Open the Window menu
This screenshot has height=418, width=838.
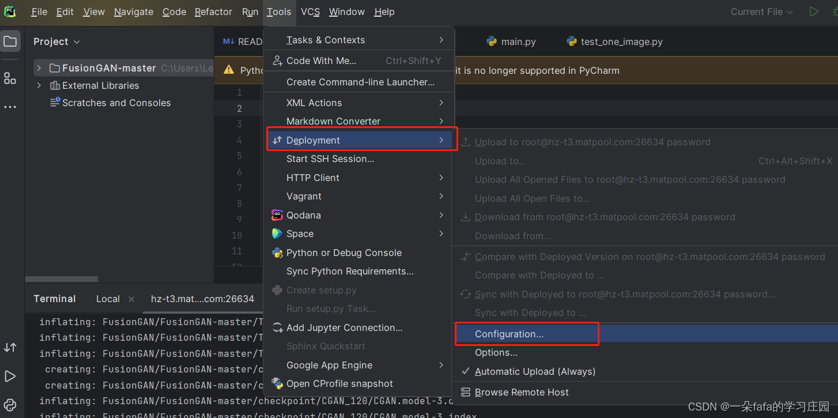(x=347, y=12)
